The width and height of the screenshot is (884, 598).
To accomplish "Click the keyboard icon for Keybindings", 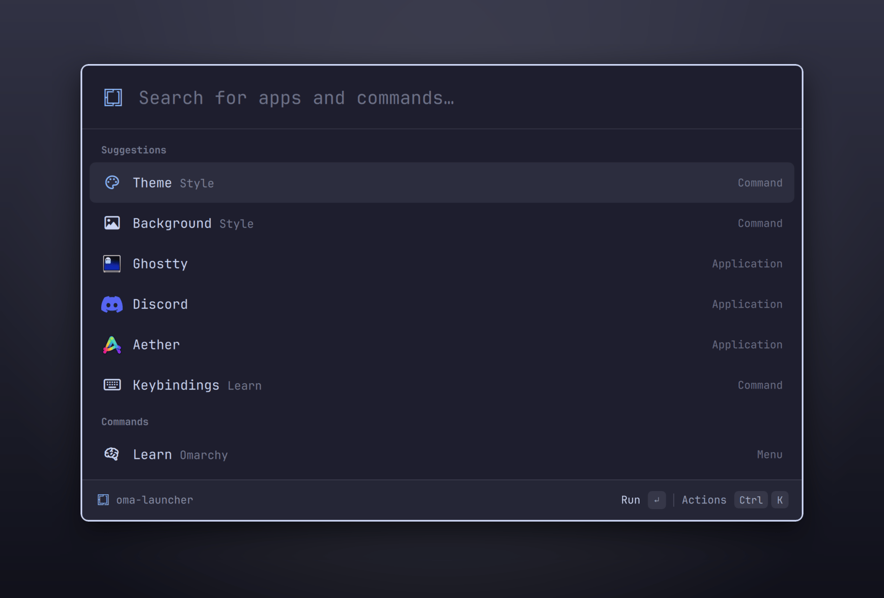I will pyautogui.click(x=112, y=385).
